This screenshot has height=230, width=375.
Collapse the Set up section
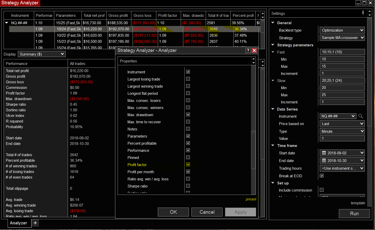coord(273,183)
